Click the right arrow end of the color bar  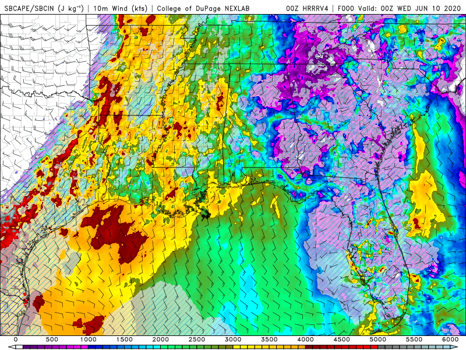coord(454,347)
